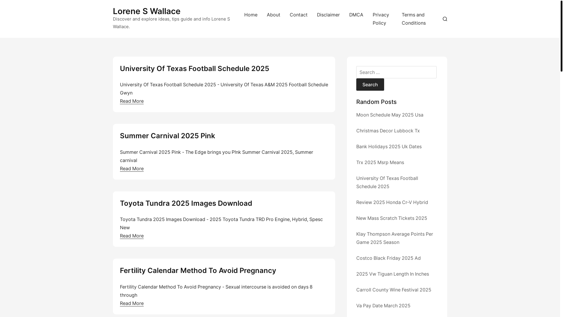563x317 pixels.
Task: Open the About page
Action: [x=273, y=15]
